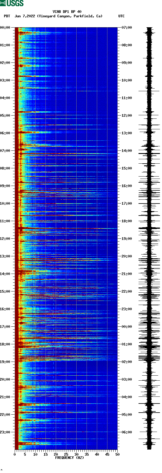Click the '15:00' UTC label on the right axis
The width and height of the screenshot is (162, 473).
[127, 168]
